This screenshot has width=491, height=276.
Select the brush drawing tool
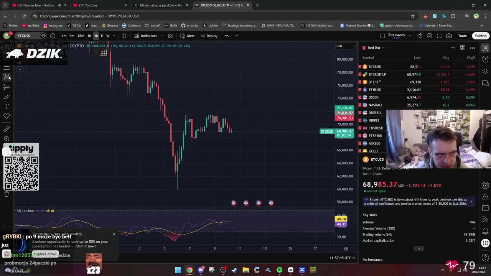tap(7, 97)
